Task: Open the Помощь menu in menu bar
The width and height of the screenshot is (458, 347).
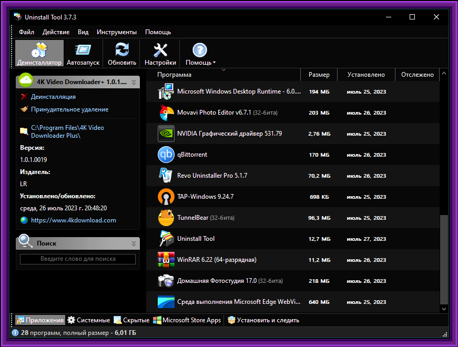Action: pyautogui.click(x=158, y=32)
